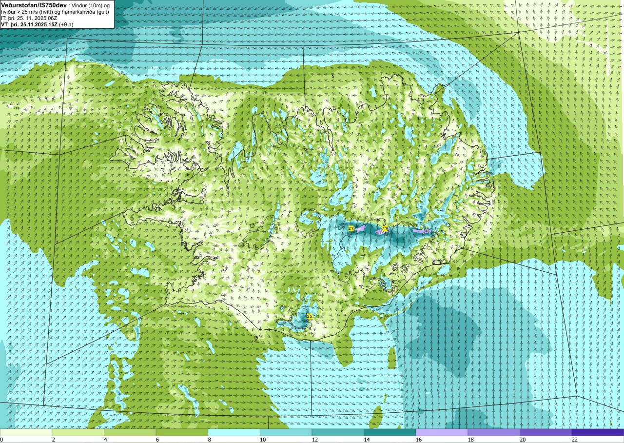
Task: Click the IT: þri. 25. 11. 2025 06Z line
Action: (x=29, y=18)
